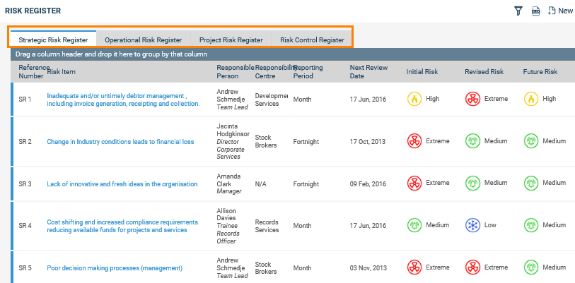Open 'Poor decision making processes' link

tap(115, 268)
